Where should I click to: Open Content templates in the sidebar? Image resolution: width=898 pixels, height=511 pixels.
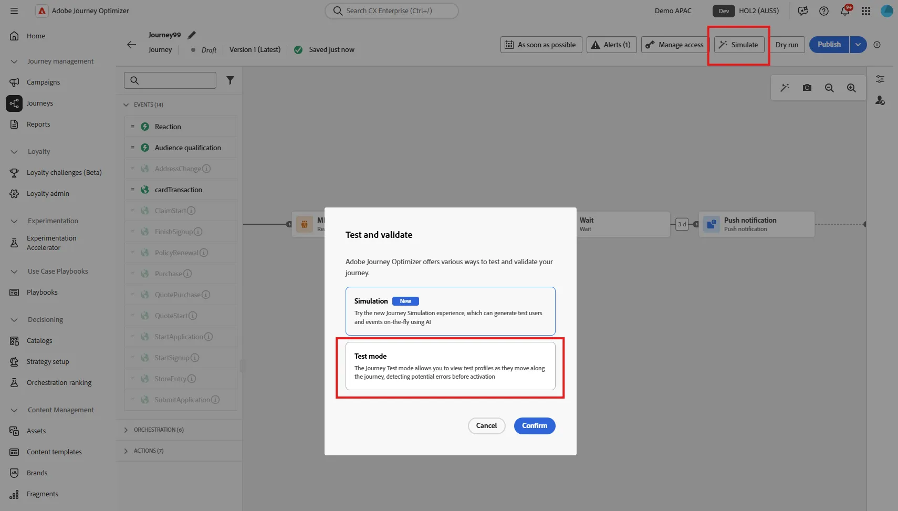click(x=54, y=452)
